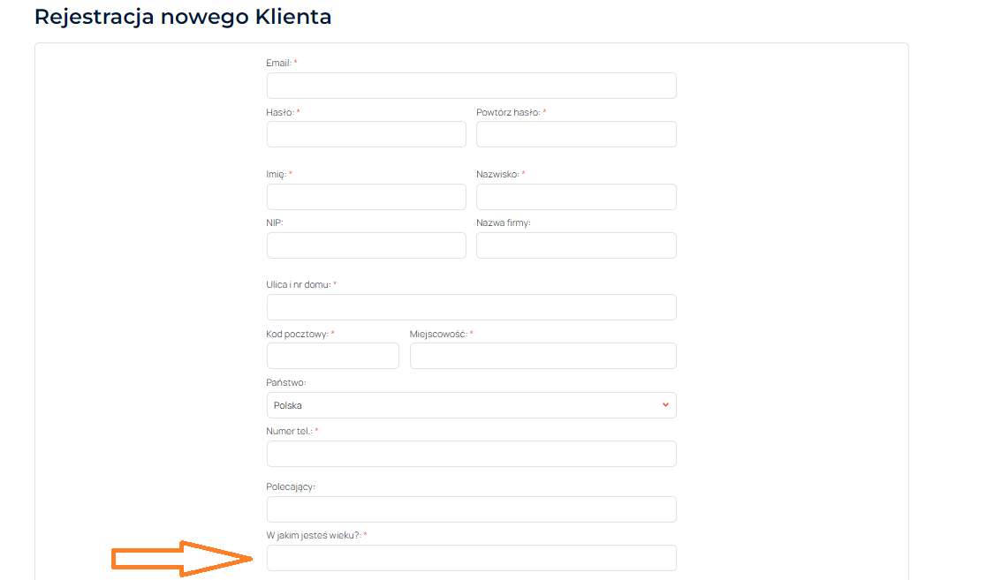
Task: Select the Imię text box
Action: (366, 197)
